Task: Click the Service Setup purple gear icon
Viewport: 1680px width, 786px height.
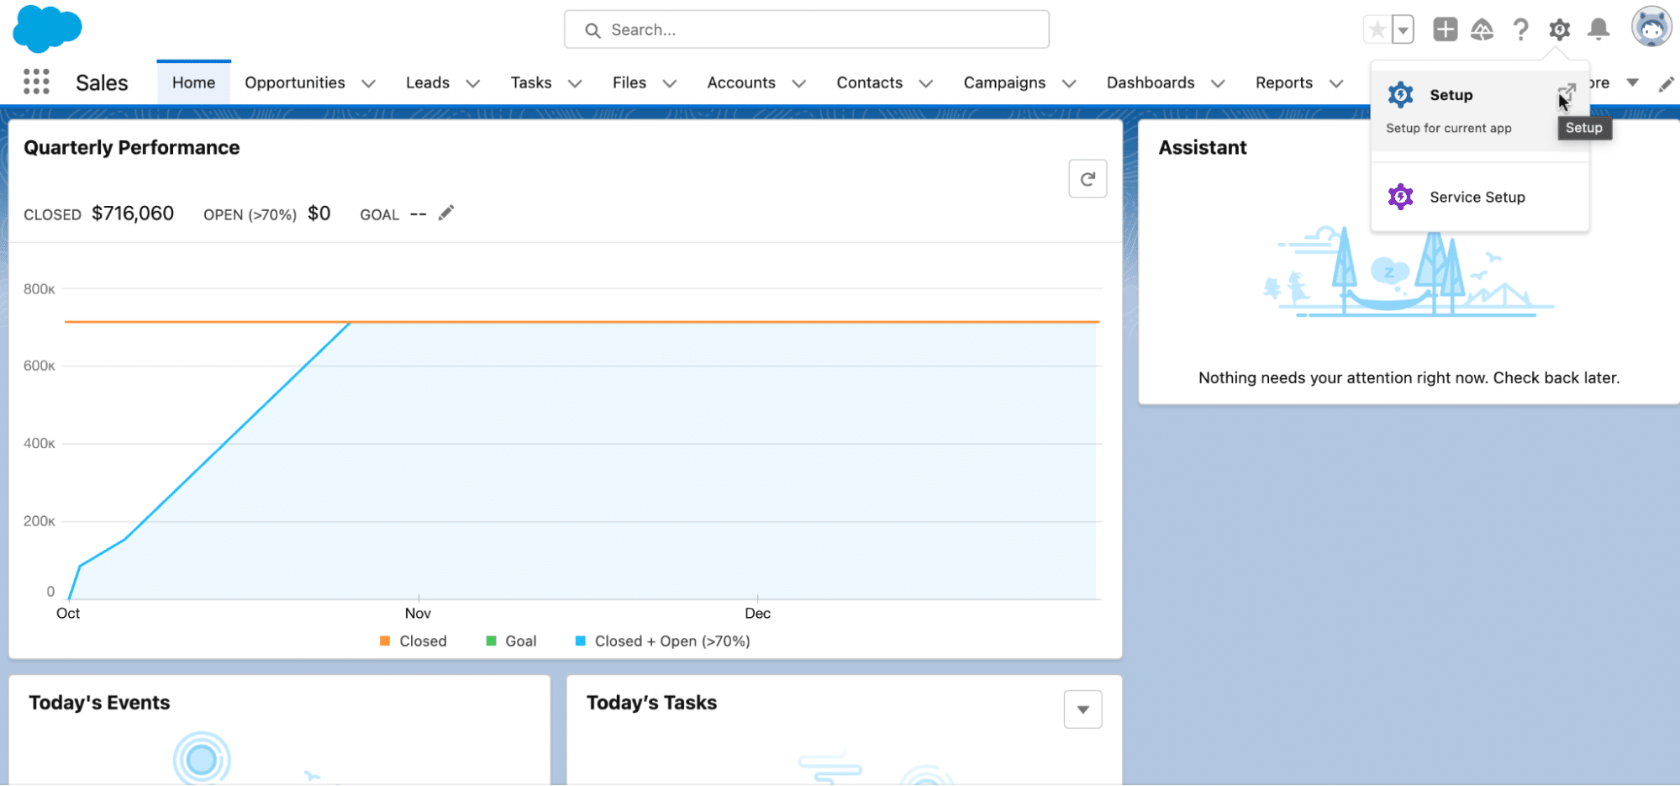Action: [1400, 197]
